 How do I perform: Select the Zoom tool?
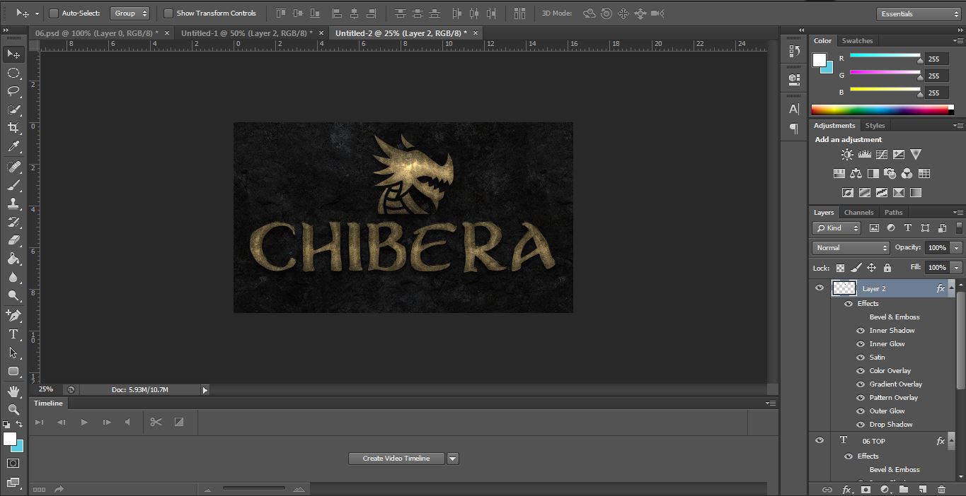point(13,409)
